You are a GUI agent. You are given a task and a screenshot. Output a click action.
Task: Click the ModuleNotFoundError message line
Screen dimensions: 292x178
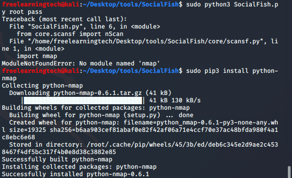pos(81,64)
